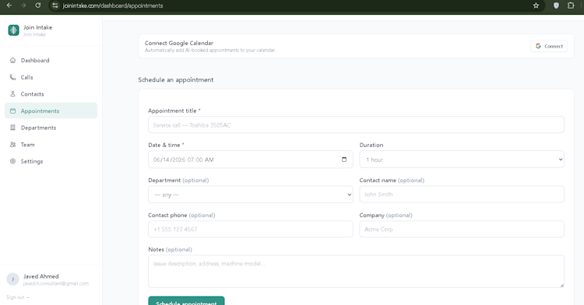Viewport: 584px width, 305px height.
Task: Reload the page with refresh icon
Action: [x=38, y=5]
